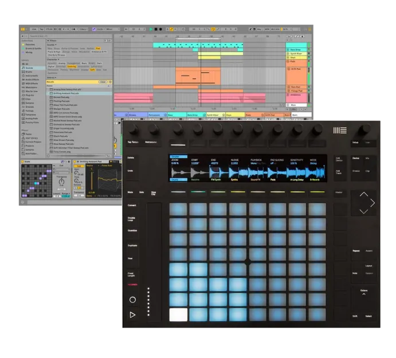Fold the Drift Pad track in arrangement
Viewport: 396px width, 358px height.
click(x=288, y=69)
